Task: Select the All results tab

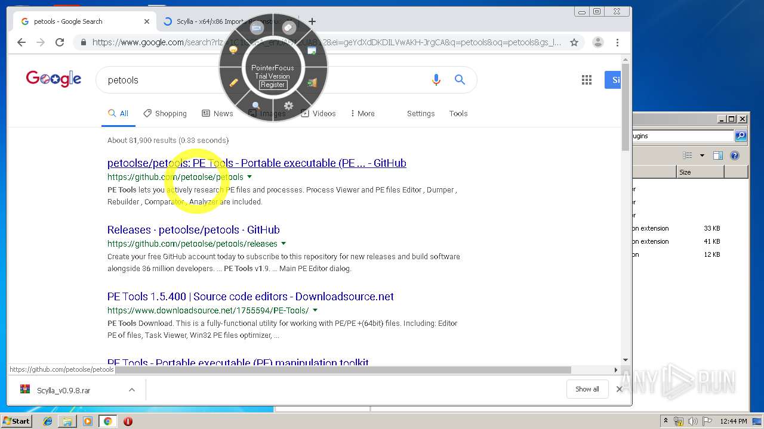Action: (118, 113)
